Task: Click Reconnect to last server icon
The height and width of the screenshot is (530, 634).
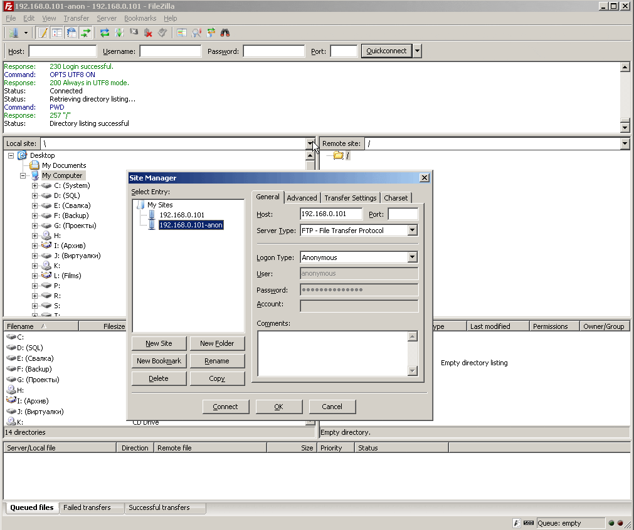Action: [162, 33]
